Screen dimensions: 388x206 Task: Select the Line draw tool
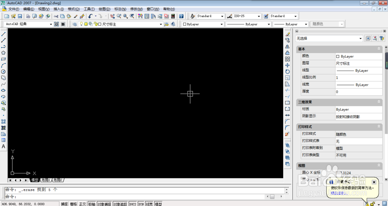(3, 34)
